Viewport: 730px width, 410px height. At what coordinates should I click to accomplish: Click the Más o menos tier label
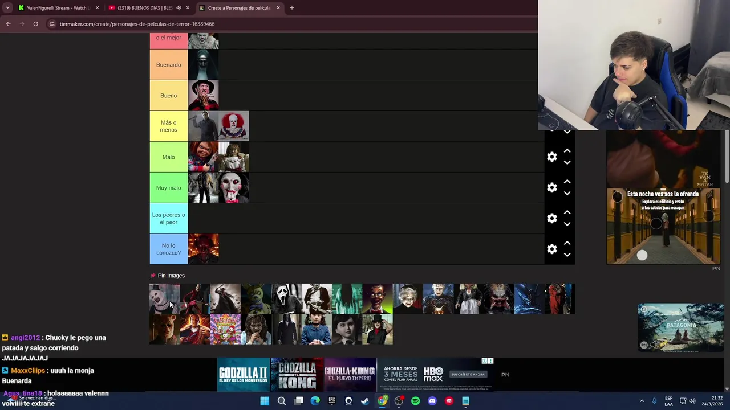tap(168, 126)
